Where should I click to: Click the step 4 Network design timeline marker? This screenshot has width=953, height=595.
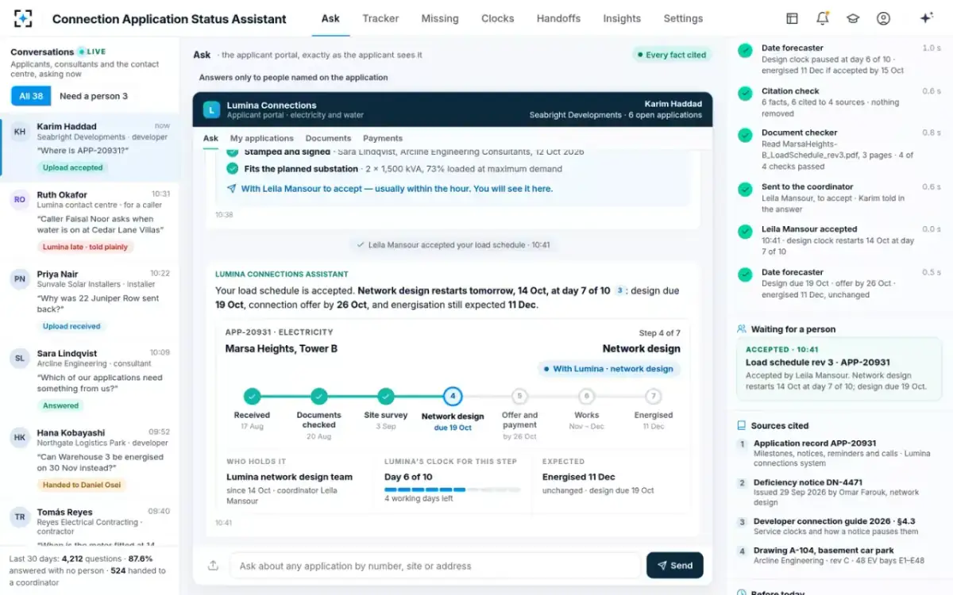click(x=453, y=396)
